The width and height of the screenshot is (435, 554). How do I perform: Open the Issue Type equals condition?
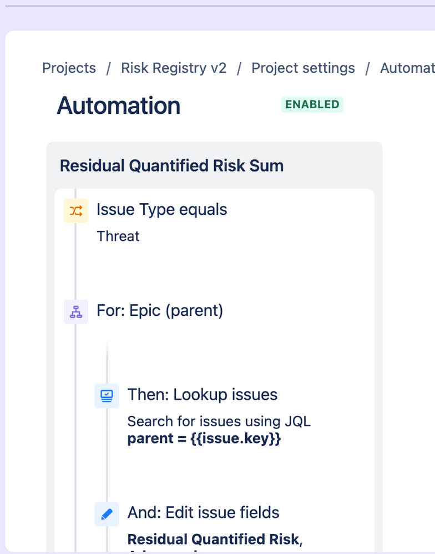coord(161,210)
